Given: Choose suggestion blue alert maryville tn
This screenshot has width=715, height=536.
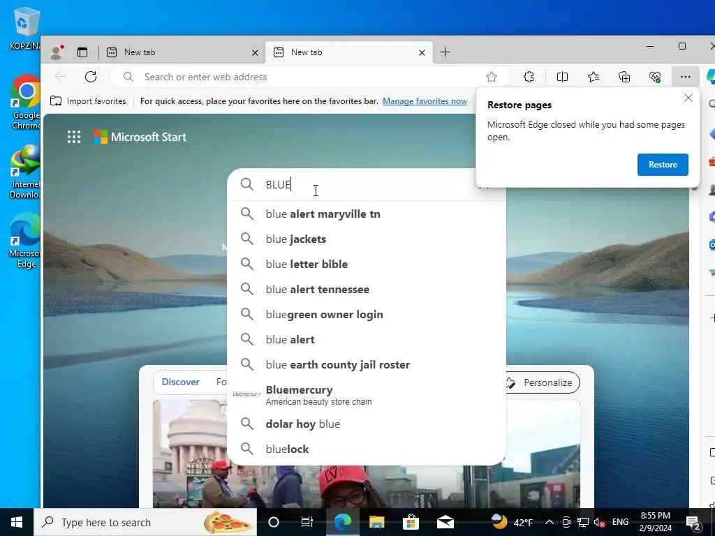Looking at the screenshot, I should coord(366,214).
